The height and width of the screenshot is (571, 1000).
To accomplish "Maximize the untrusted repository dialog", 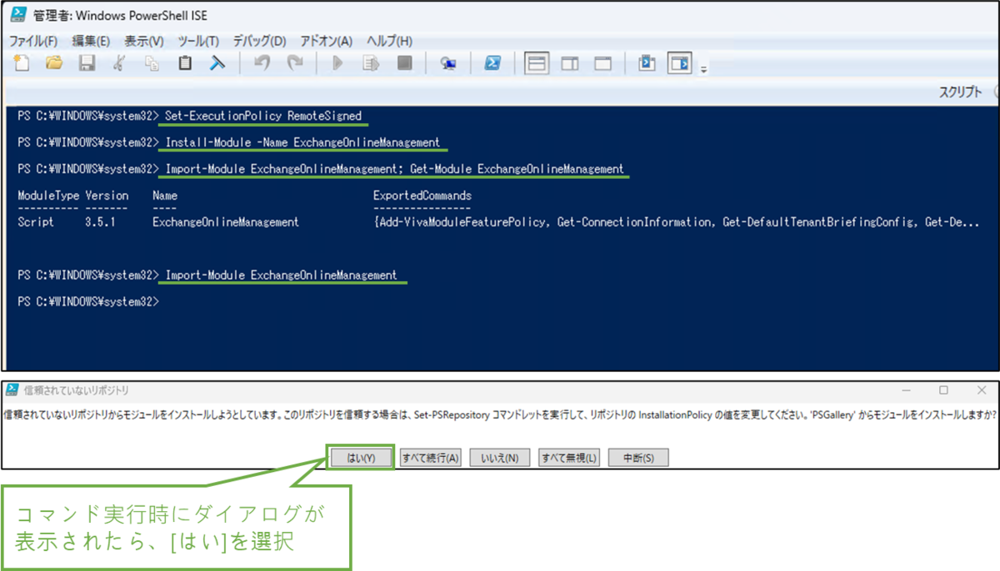I will pyautogui.click(x=943, y=390).
